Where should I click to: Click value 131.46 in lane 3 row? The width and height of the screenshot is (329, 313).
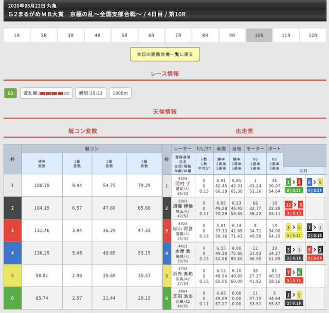tap(42, 230)
